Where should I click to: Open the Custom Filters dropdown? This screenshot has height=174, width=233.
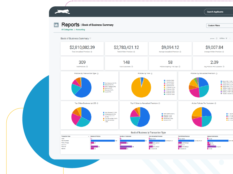(219, 26)
